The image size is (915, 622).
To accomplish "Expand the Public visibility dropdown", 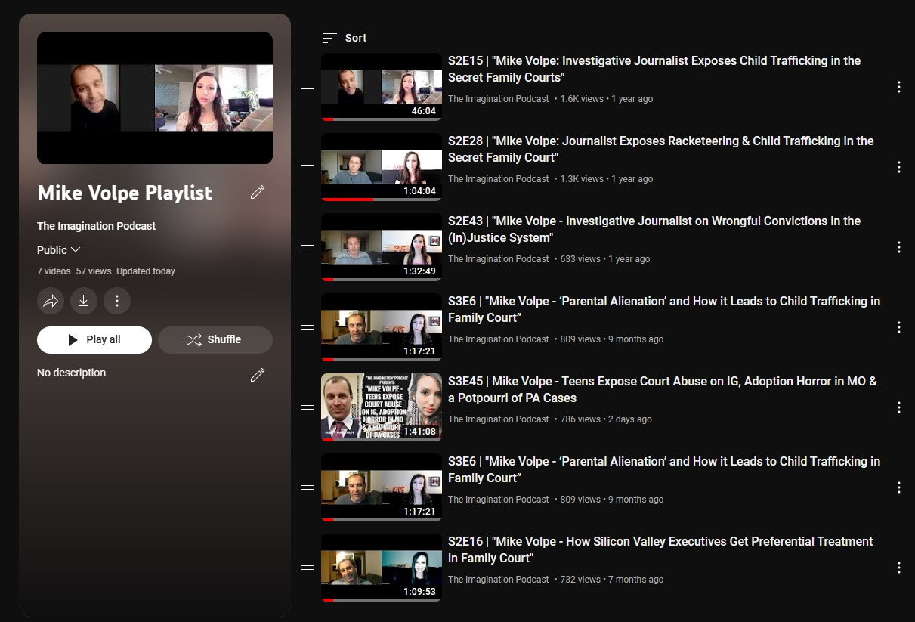I will click(59, 250).
